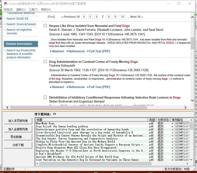
Task: Click the 导出数据 button
Action: (x=18, y=137)
